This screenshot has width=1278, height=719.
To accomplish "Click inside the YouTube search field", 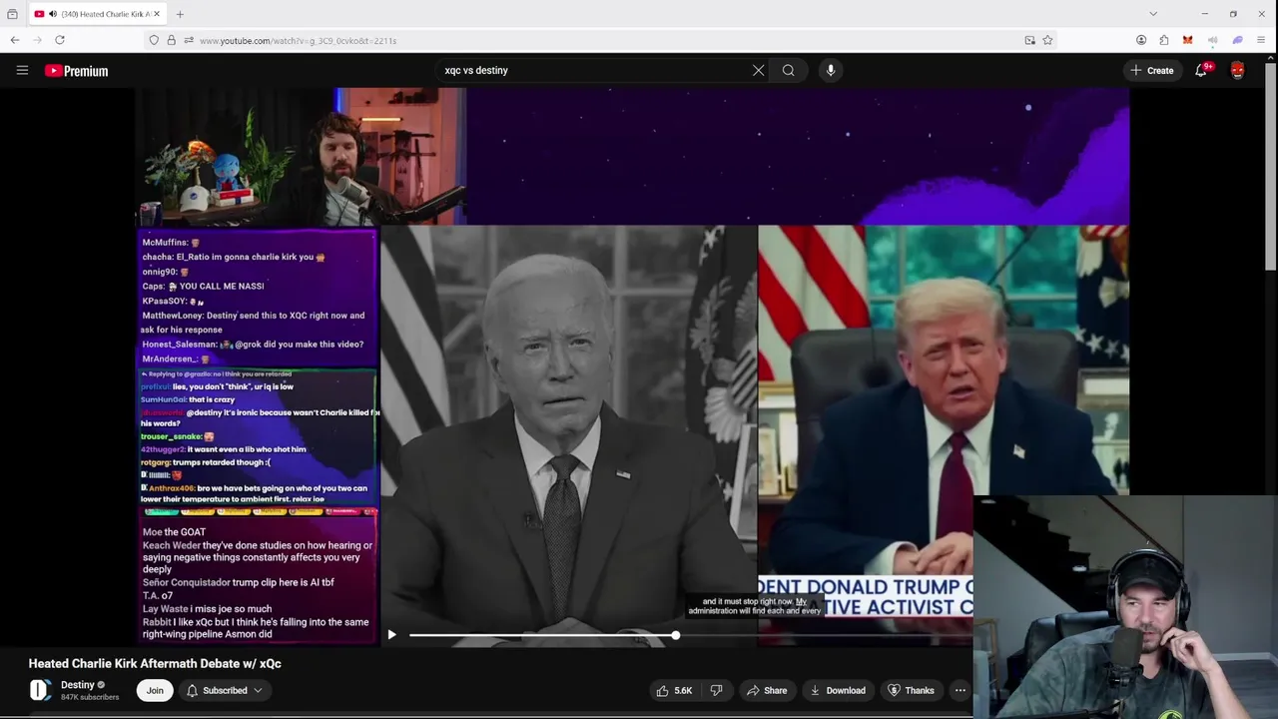I will click(594, 70).
